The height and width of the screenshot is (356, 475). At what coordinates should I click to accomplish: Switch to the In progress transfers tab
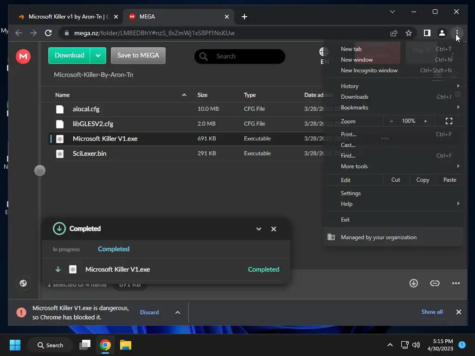pyautogui.click(x=66, y=249)
